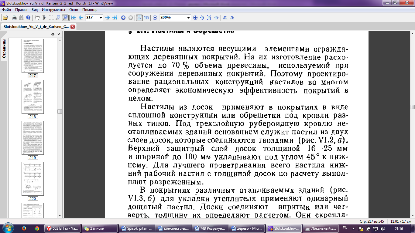This screenshot has height=233, width=415.
Task: Open the page number dropdown
Action: pos(101,18)
